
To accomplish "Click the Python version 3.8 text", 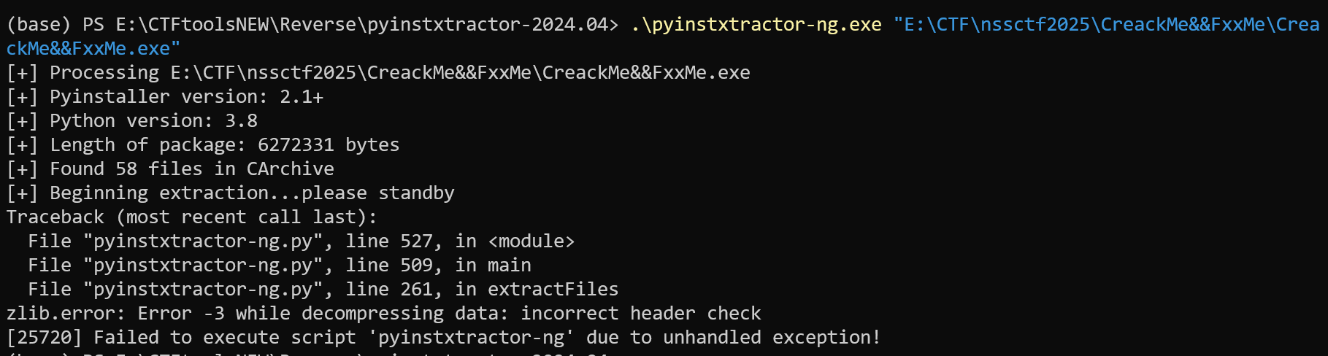I will coord(153,120).
